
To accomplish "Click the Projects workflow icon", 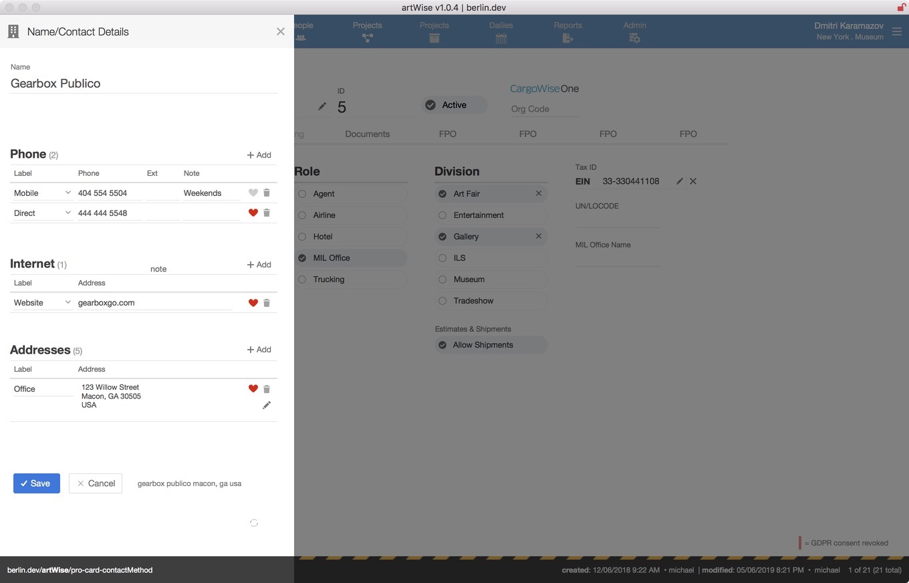I will point(368,38).
